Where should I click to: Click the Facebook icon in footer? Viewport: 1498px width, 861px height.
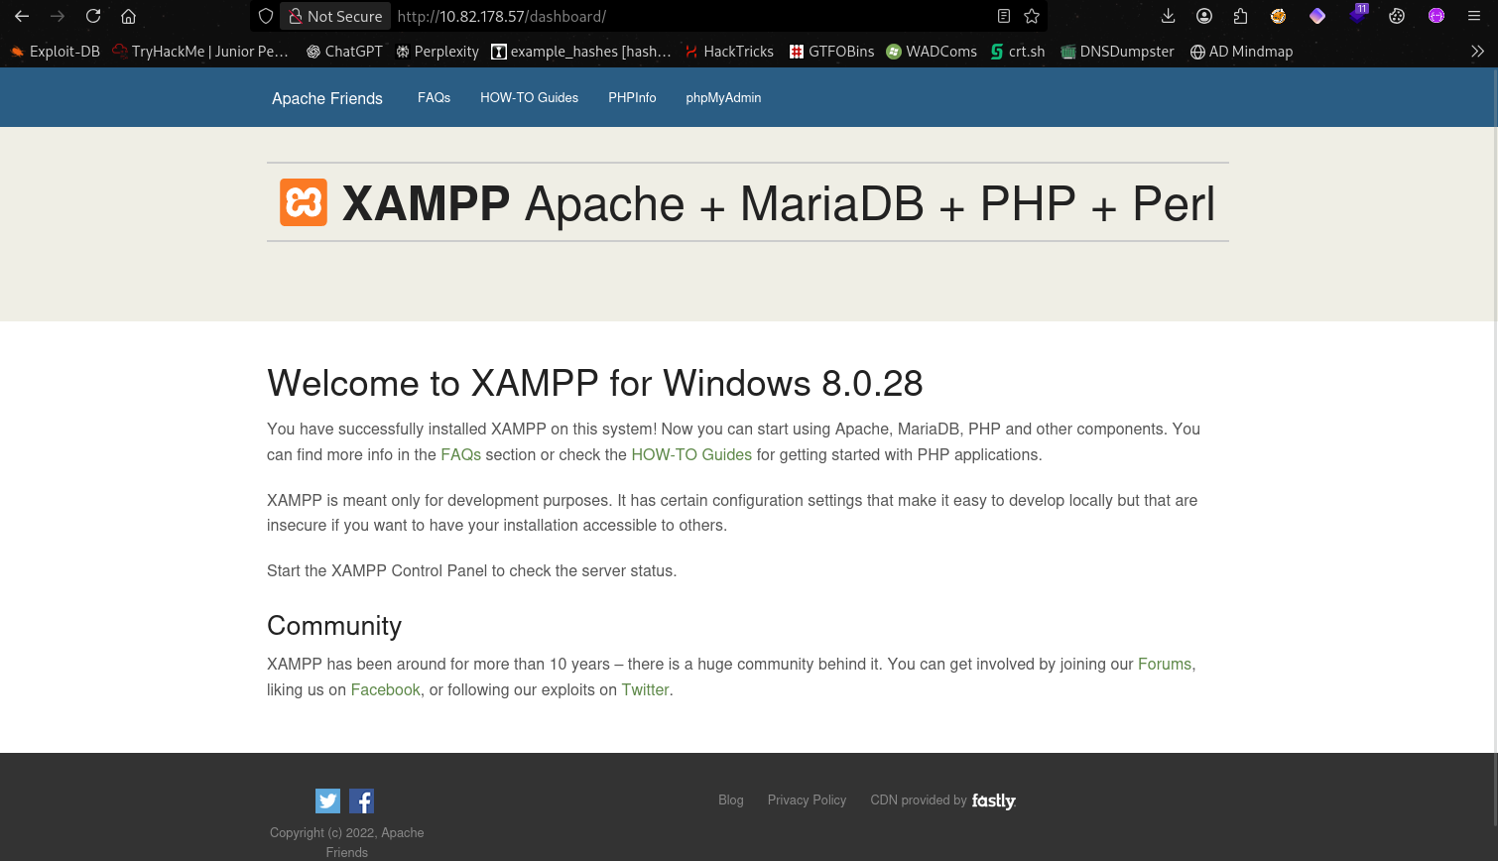[x=361, y=800]
